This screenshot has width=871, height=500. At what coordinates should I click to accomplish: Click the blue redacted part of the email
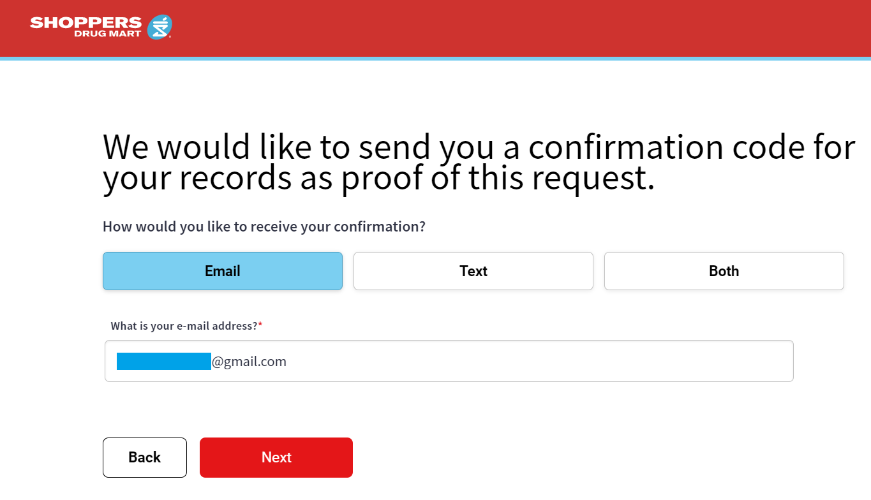click(163, 361)
